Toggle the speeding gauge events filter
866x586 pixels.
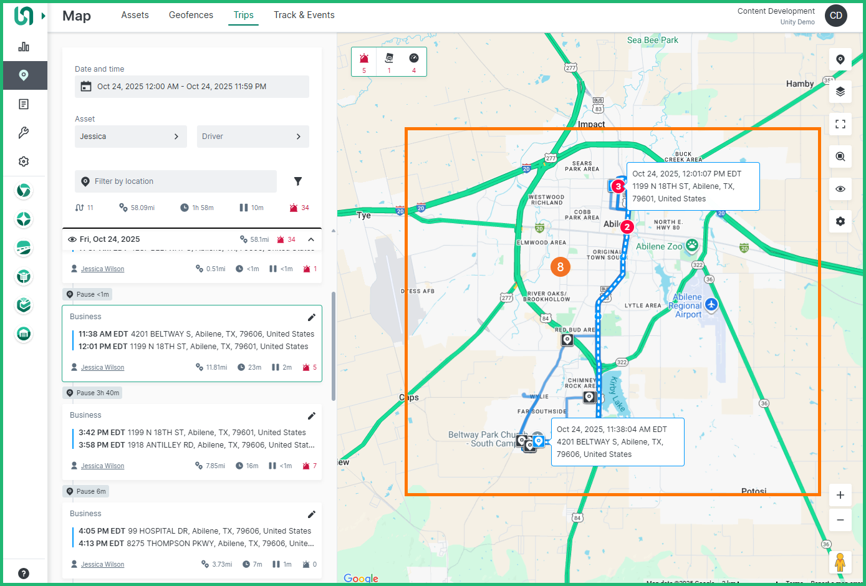coord(413,61)
